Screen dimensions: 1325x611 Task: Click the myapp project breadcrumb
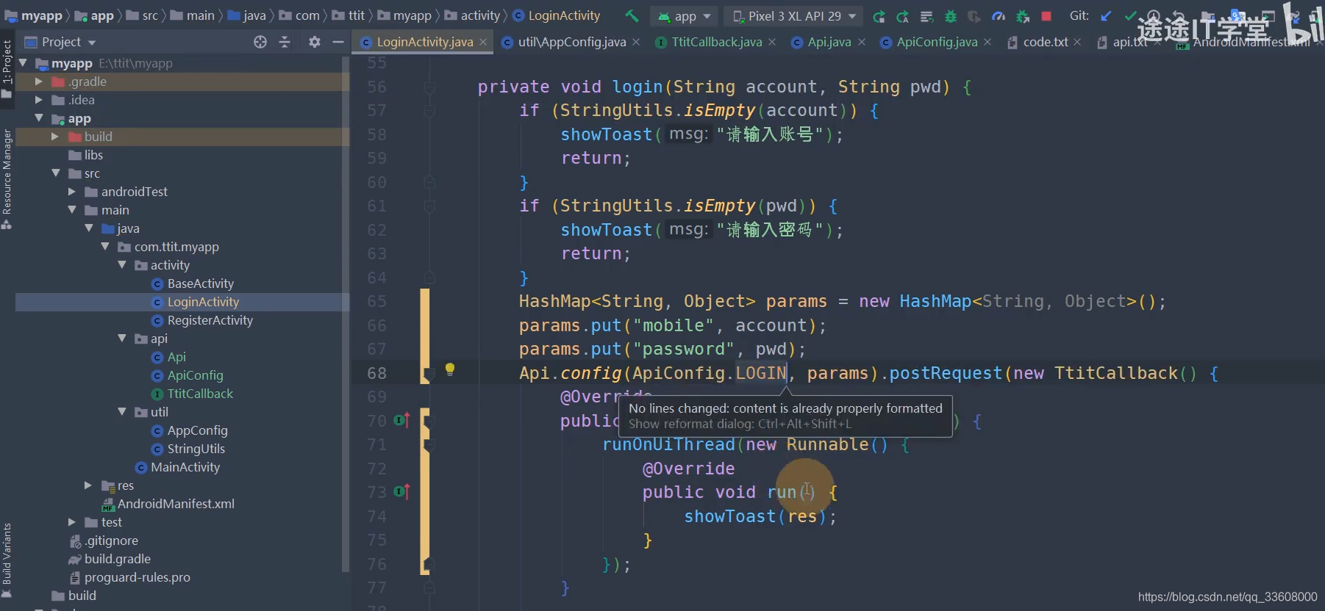pyautogui.click(x=34, y=15)
